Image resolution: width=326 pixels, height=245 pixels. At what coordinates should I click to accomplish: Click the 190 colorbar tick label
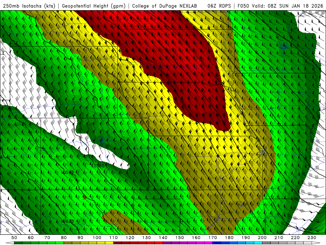click(246, 238)
